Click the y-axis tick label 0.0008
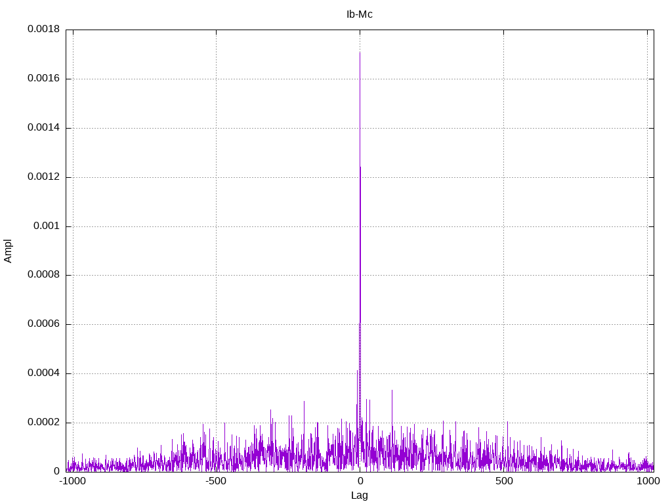The width and height of the screenshot is (672, 504). (44, 275)
